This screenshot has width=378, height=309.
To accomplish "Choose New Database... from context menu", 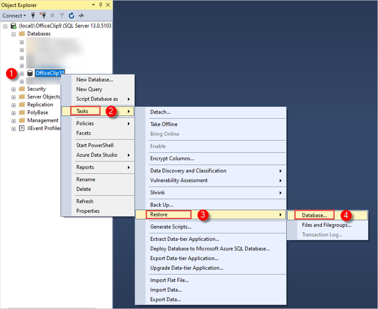I will pos(98,80).
